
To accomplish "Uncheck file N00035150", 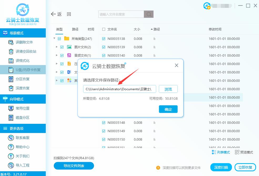I will coord(104,140).
